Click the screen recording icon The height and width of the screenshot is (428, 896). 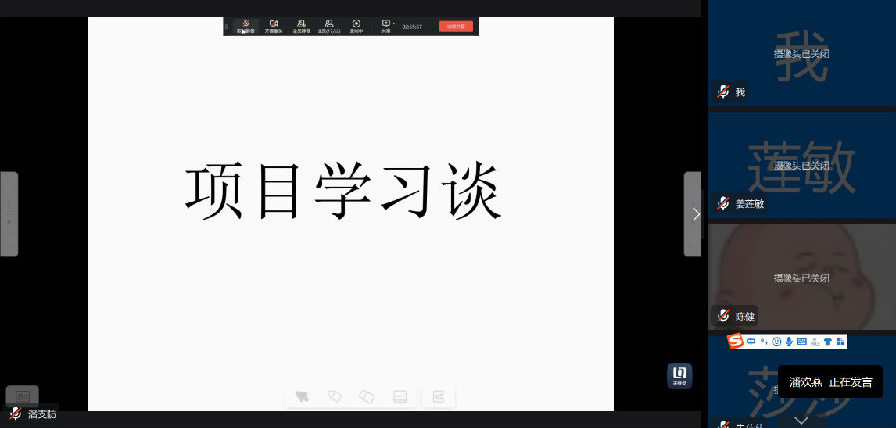[356, 25]
